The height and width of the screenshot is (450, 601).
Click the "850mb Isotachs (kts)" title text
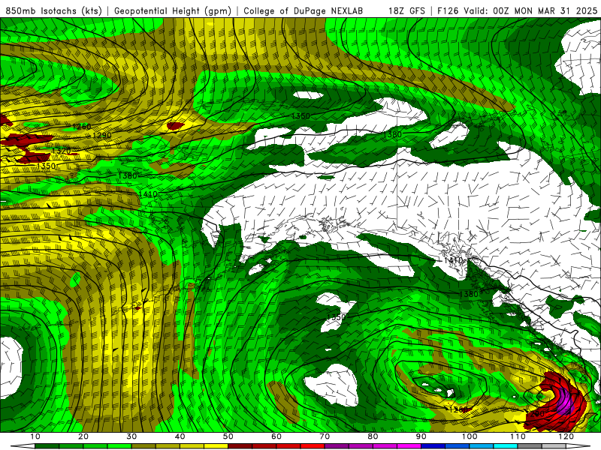click(53, 11)
